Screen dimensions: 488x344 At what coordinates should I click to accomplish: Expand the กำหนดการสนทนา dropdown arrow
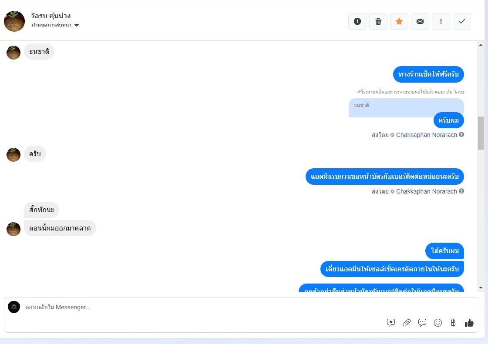[77, 25]
